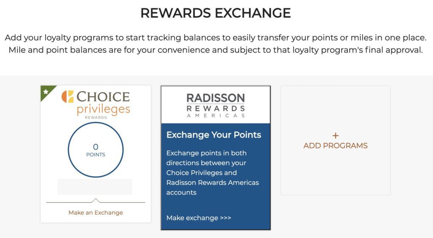
Task: Click the orange Choice C logo emblem
Action: click(68, 96)
